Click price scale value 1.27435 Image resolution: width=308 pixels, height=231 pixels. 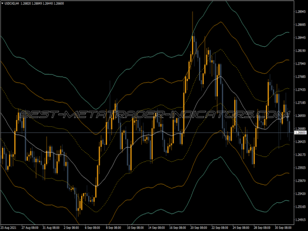[301, 89]
